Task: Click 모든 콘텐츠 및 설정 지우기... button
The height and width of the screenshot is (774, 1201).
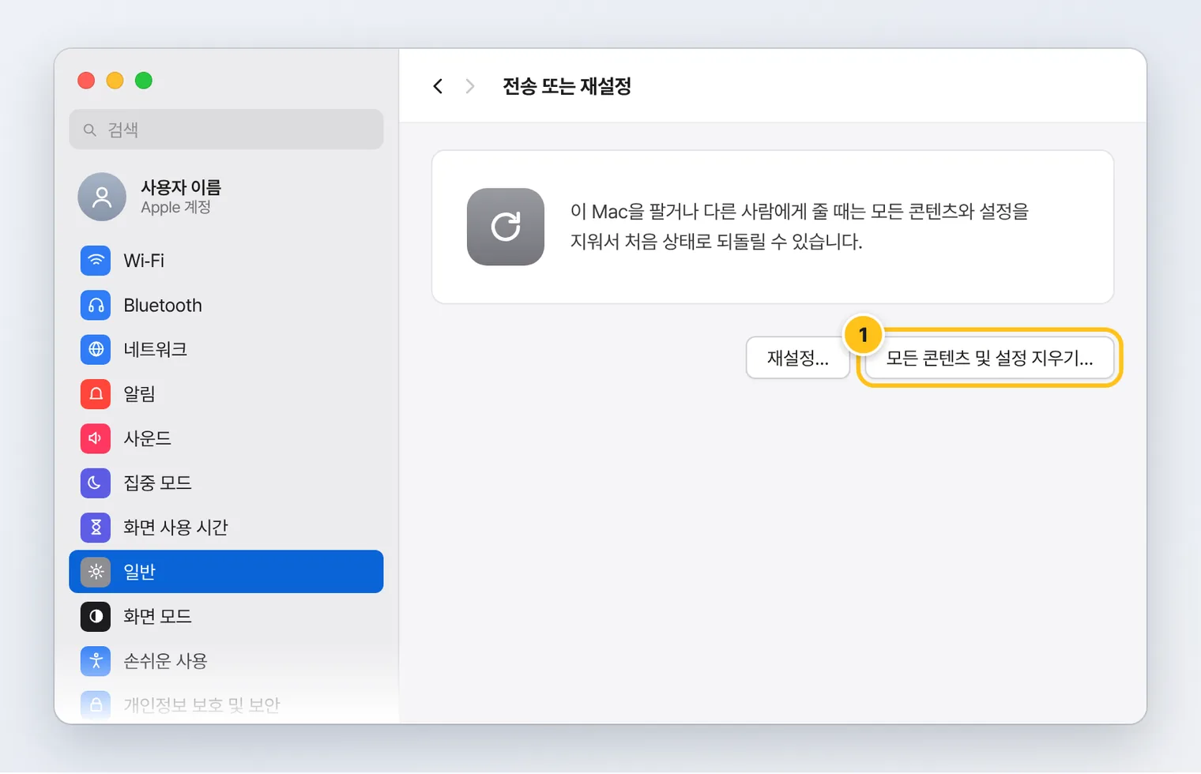Action: click(989, 358)
